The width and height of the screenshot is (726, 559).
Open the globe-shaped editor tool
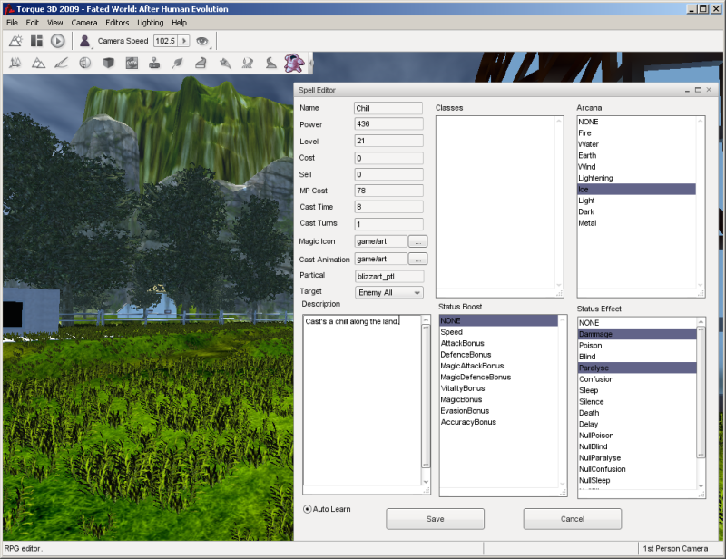84,64
